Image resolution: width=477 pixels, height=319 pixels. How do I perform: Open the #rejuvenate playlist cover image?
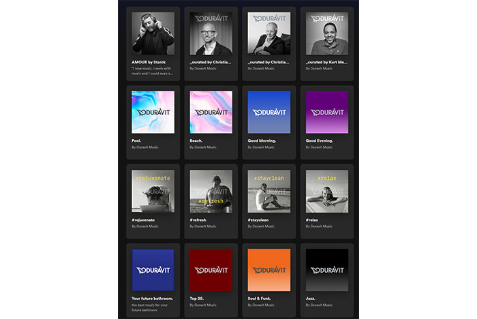click(x=153, y=192)
